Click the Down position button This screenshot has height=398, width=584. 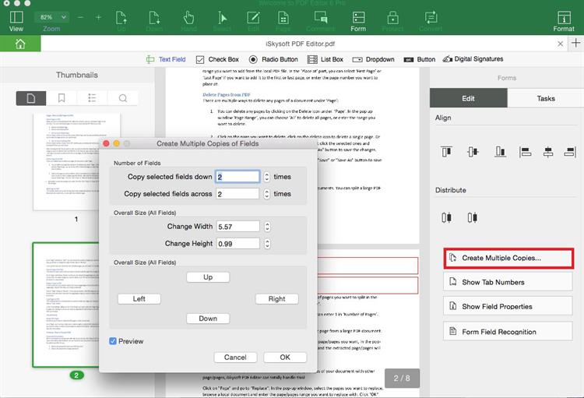[208, 319]
